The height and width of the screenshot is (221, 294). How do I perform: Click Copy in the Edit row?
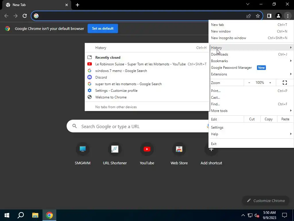[x=268, y=119]
